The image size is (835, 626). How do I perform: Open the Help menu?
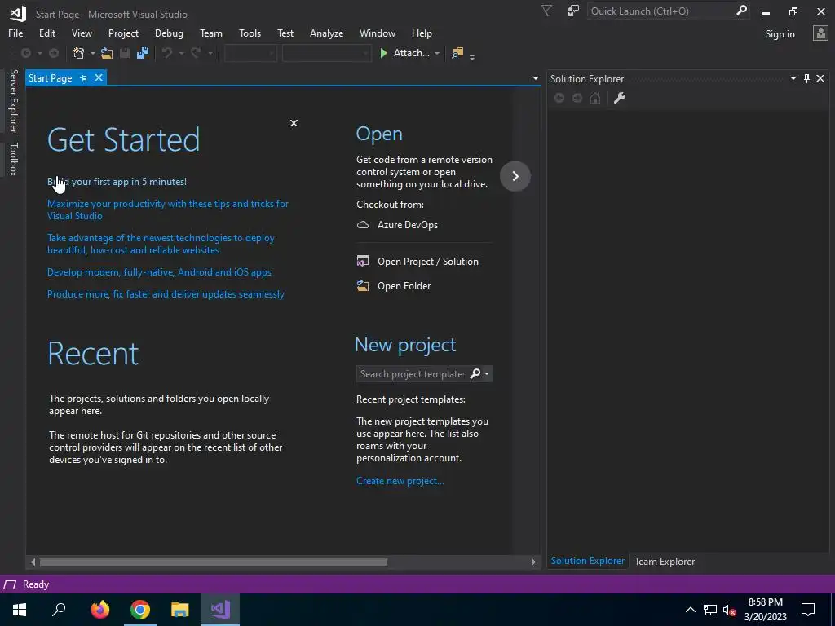click(422, 33)
